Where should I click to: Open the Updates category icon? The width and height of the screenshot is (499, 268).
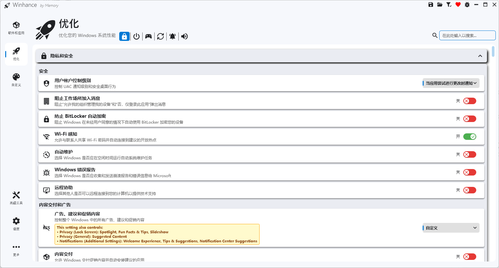(x=160, y=36)
